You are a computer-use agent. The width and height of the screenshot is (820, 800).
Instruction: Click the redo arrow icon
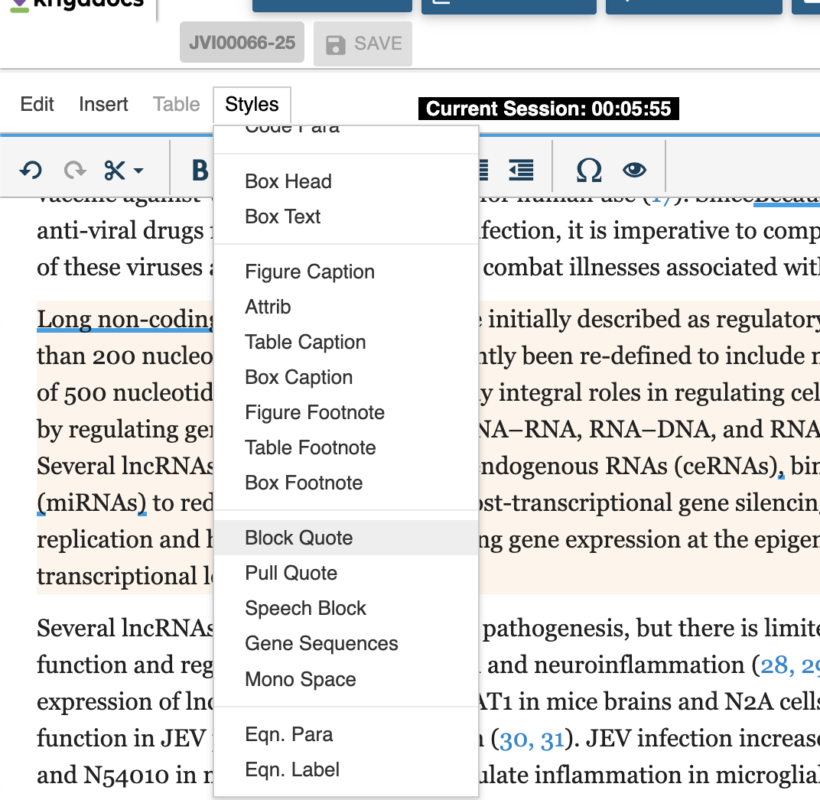tap(75, 170)
